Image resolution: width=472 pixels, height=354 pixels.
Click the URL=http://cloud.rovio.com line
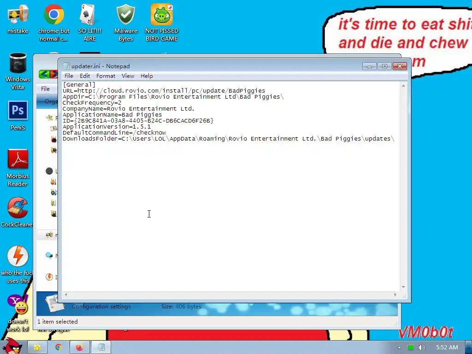164,91
